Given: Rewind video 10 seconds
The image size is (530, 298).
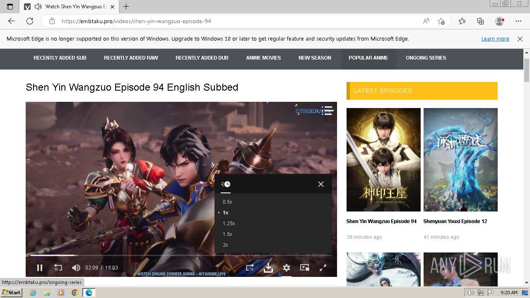Looking at the screenshot, I should click(x=58, y=268).
